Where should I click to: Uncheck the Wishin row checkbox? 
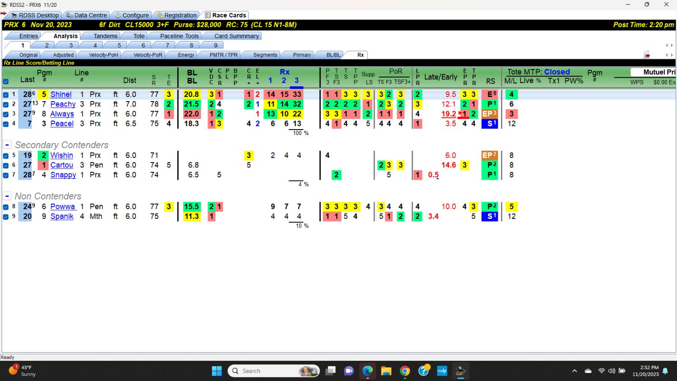6,156
